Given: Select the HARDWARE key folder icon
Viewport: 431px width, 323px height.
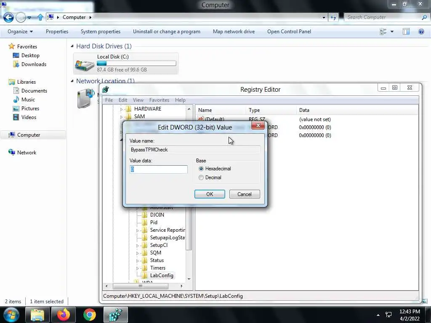Looking at the screenshot, I should tap(128, 109).
